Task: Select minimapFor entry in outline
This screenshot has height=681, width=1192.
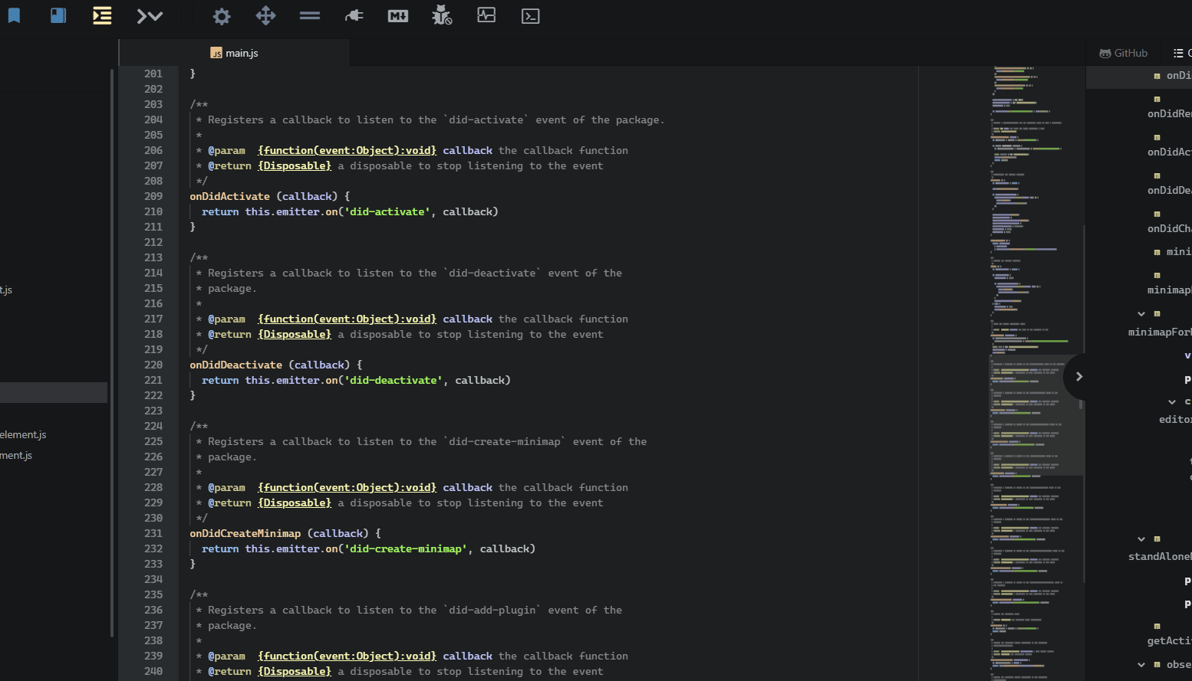Action: tap(1160, 332)
